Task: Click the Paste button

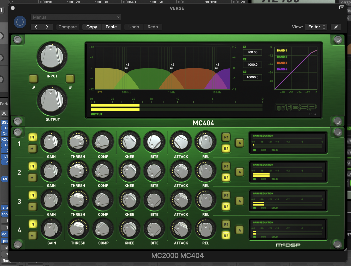Action: (x=111, y=27)
